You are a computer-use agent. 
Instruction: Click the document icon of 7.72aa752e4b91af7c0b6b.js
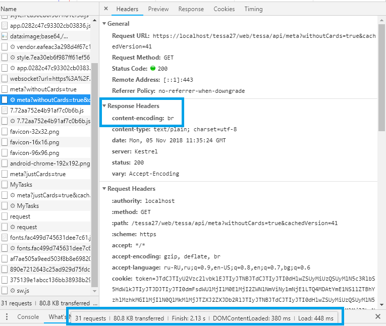pyautogui.click(x=5, y=111)
